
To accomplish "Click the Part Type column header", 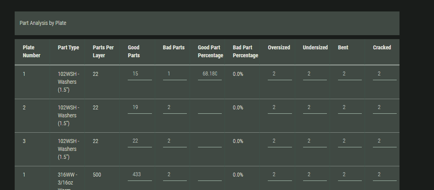I will [68, 48].
